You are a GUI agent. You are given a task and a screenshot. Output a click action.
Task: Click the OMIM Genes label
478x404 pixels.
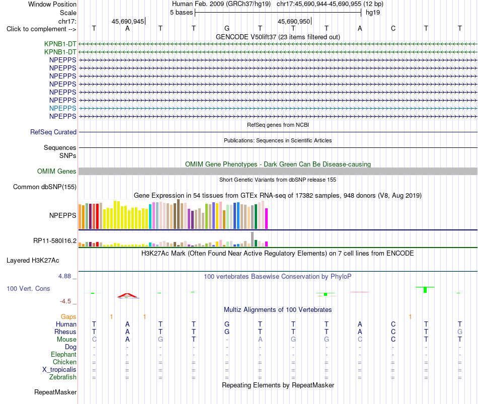(56, 172)
